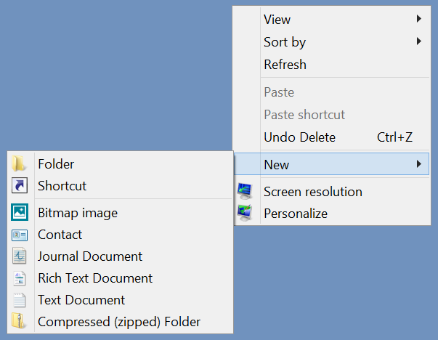
Task: Expand the View submenu arrow
Action: [418, 19]
